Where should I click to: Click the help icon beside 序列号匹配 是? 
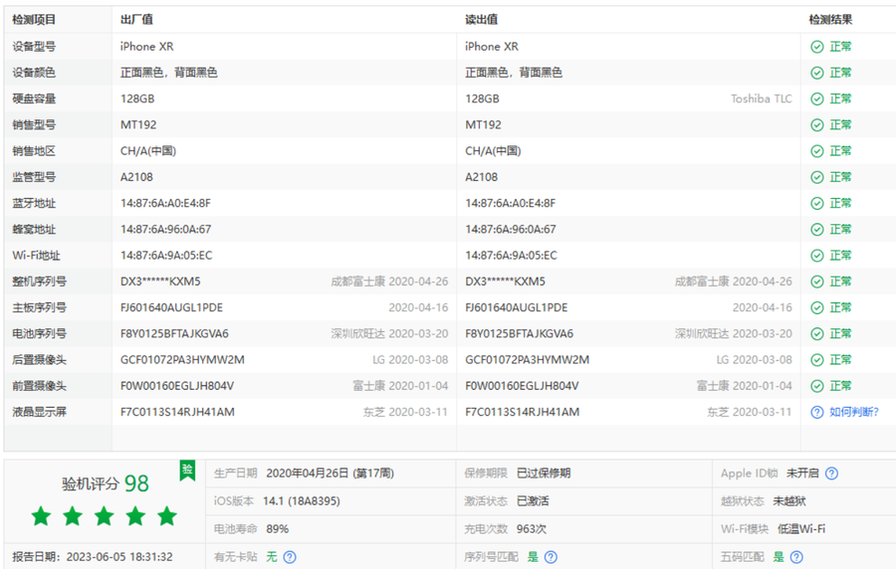click(x=551, y=557)
